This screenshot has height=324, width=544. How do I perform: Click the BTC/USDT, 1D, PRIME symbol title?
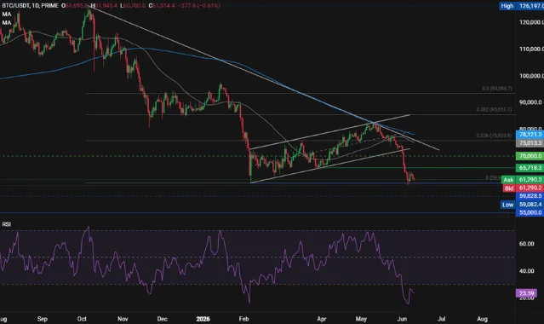point(30,6)
